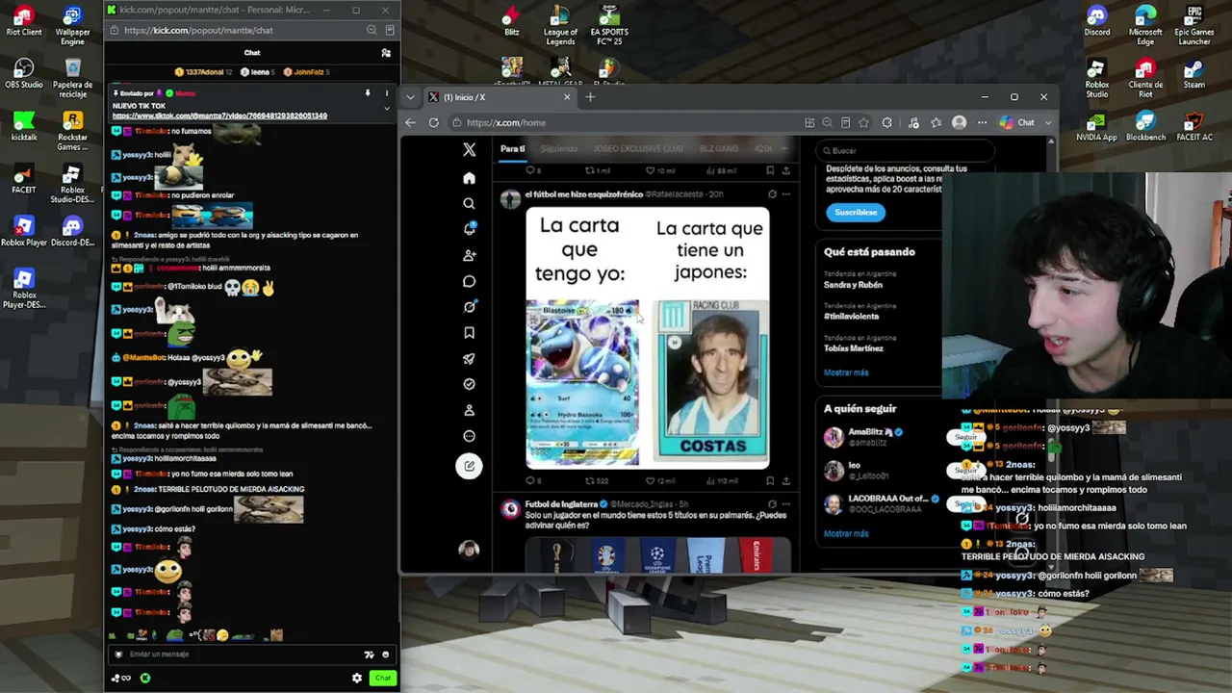Open the Blastoise and Costas card image
This screenshot has height=693, width=1232.
pos(647,339)
